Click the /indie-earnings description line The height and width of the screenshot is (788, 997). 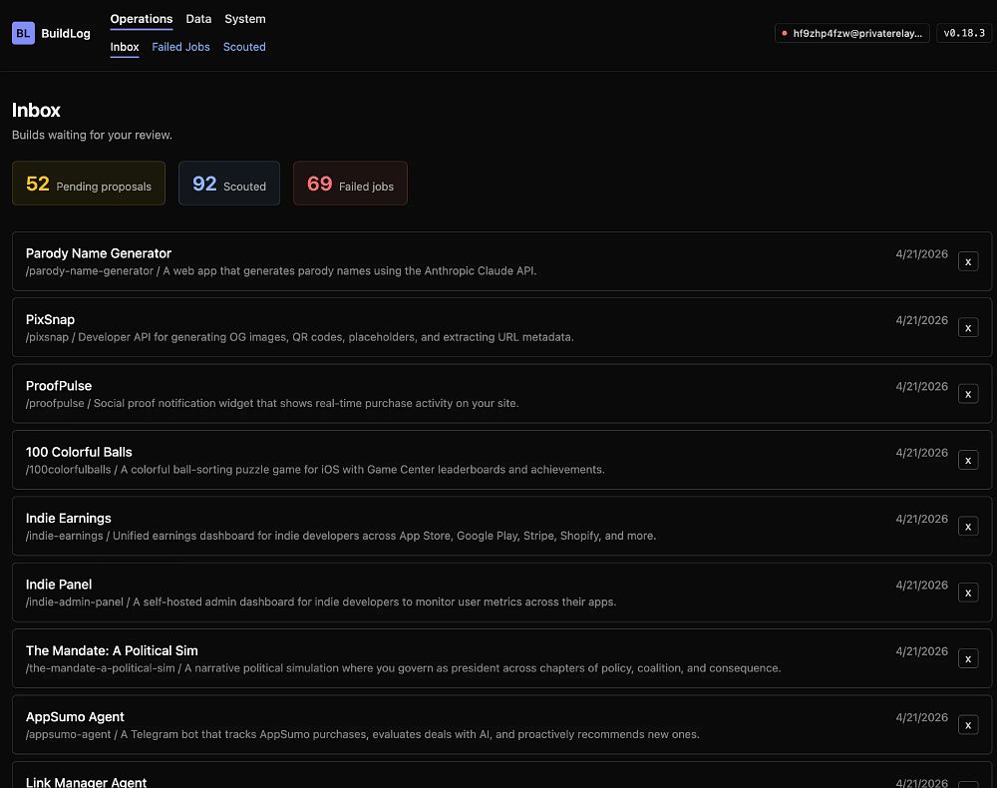tap(341, 536)
